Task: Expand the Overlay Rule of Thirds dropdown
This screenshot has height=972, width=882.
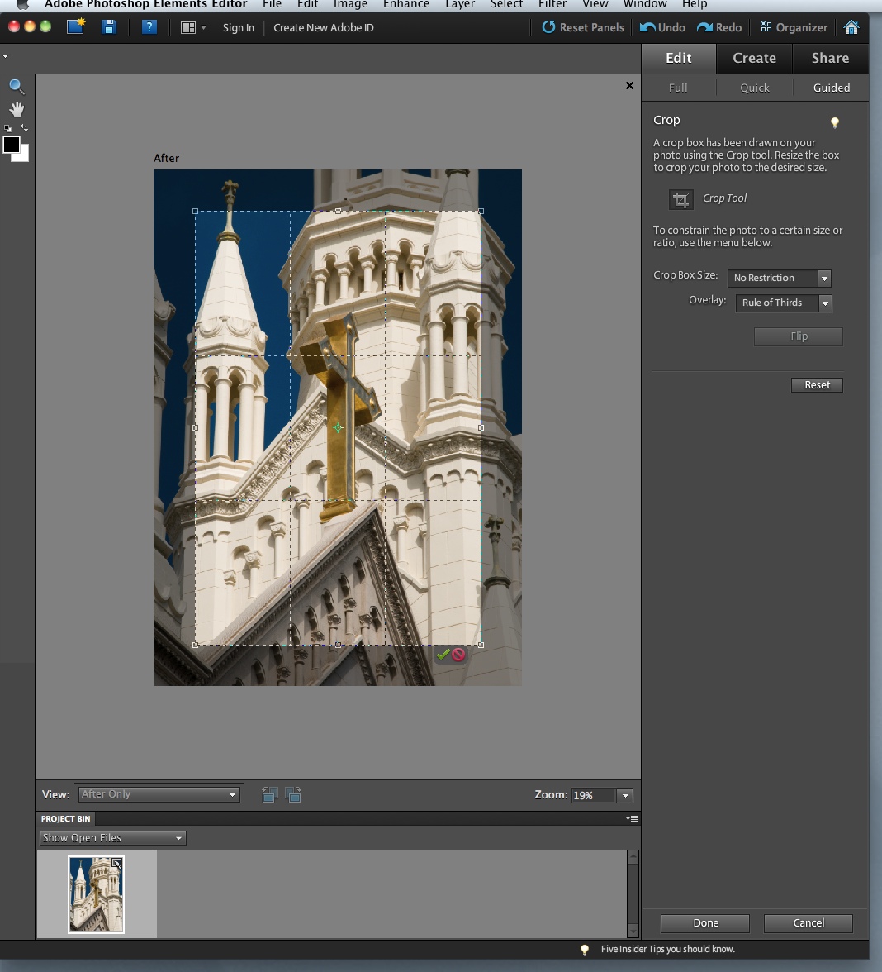Action: click(783, 303)
